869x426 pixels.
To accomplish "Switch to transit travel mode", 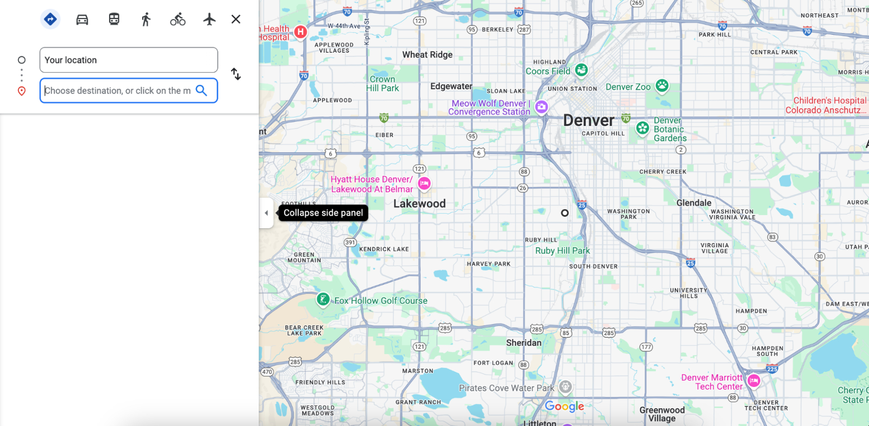I will 114,20.
